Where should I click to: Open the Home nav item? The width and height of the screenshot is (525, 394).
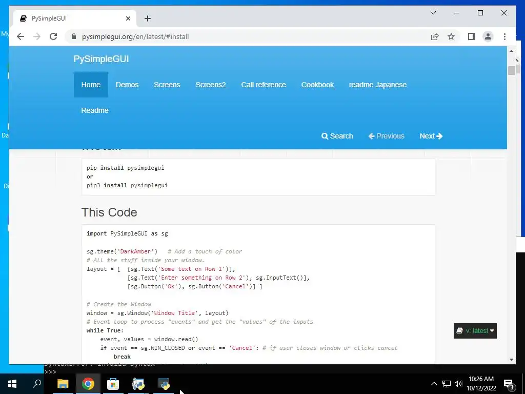[x=91, y=85]
